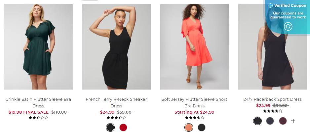View star rating of Crinkle Satin Dress
This screenshot has width=310, height=140.
(x=38, y=118)
